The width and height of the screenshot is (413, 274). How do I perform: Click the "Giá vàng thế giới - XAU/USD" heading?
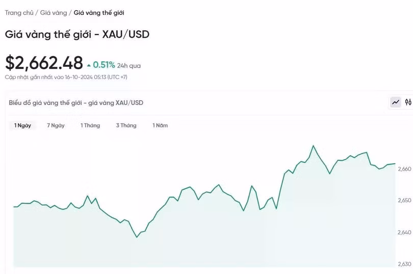[x=77, y=35]
